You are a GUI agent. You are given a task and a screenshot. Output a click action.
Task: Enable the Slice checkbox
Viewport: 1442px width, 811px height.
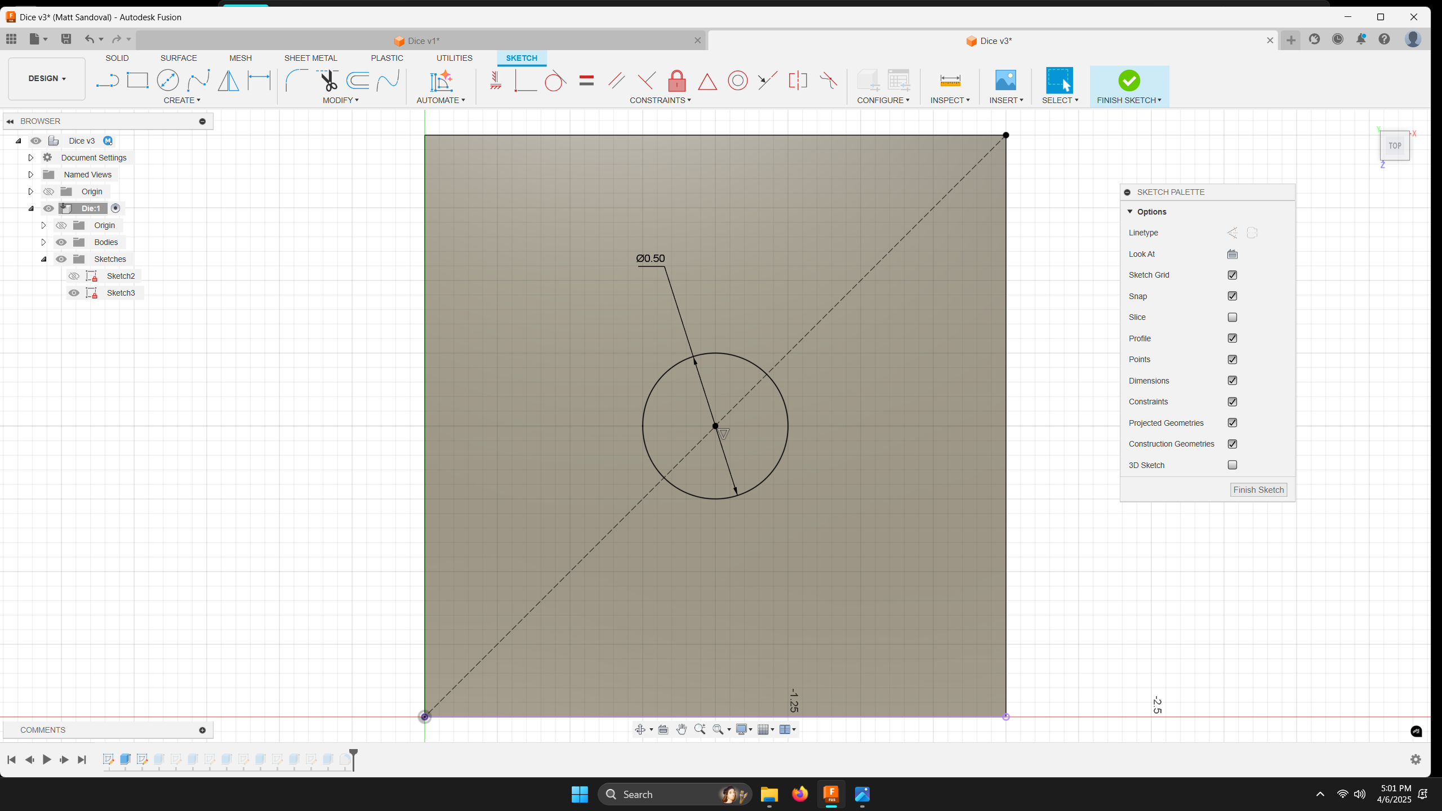tap(1232, 317)
